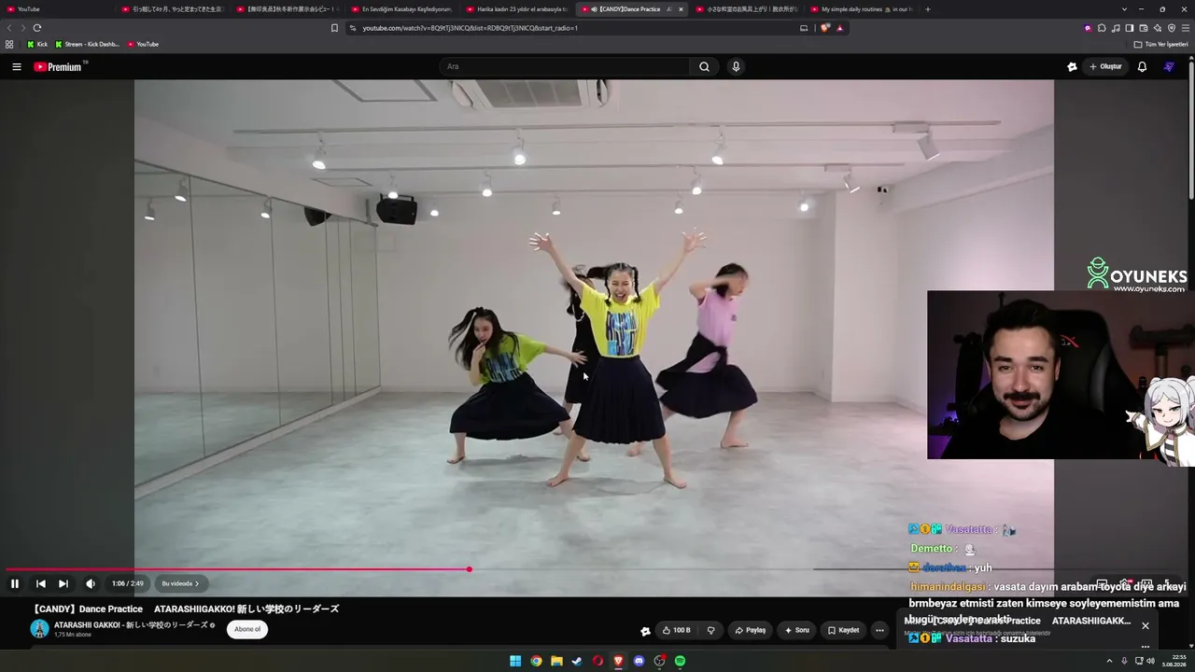
Task: Pause the dance practice video
Action: click(15, 583)
